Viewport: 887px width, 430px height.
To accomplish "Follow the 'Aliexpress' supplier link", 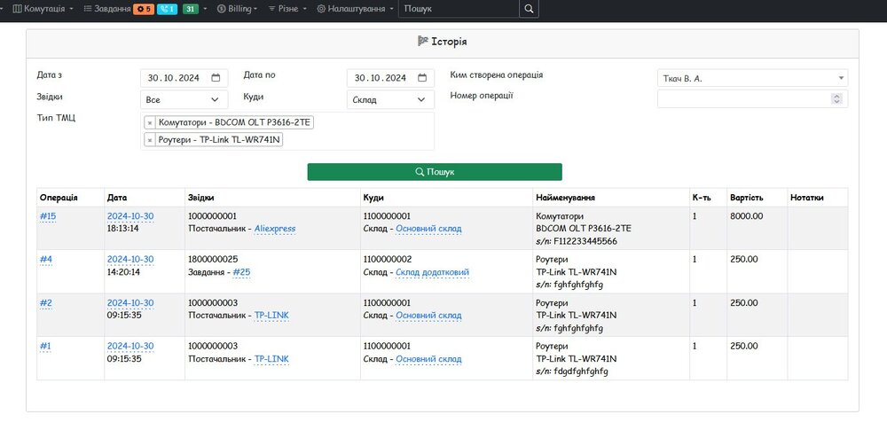I will tap(275, 229).
